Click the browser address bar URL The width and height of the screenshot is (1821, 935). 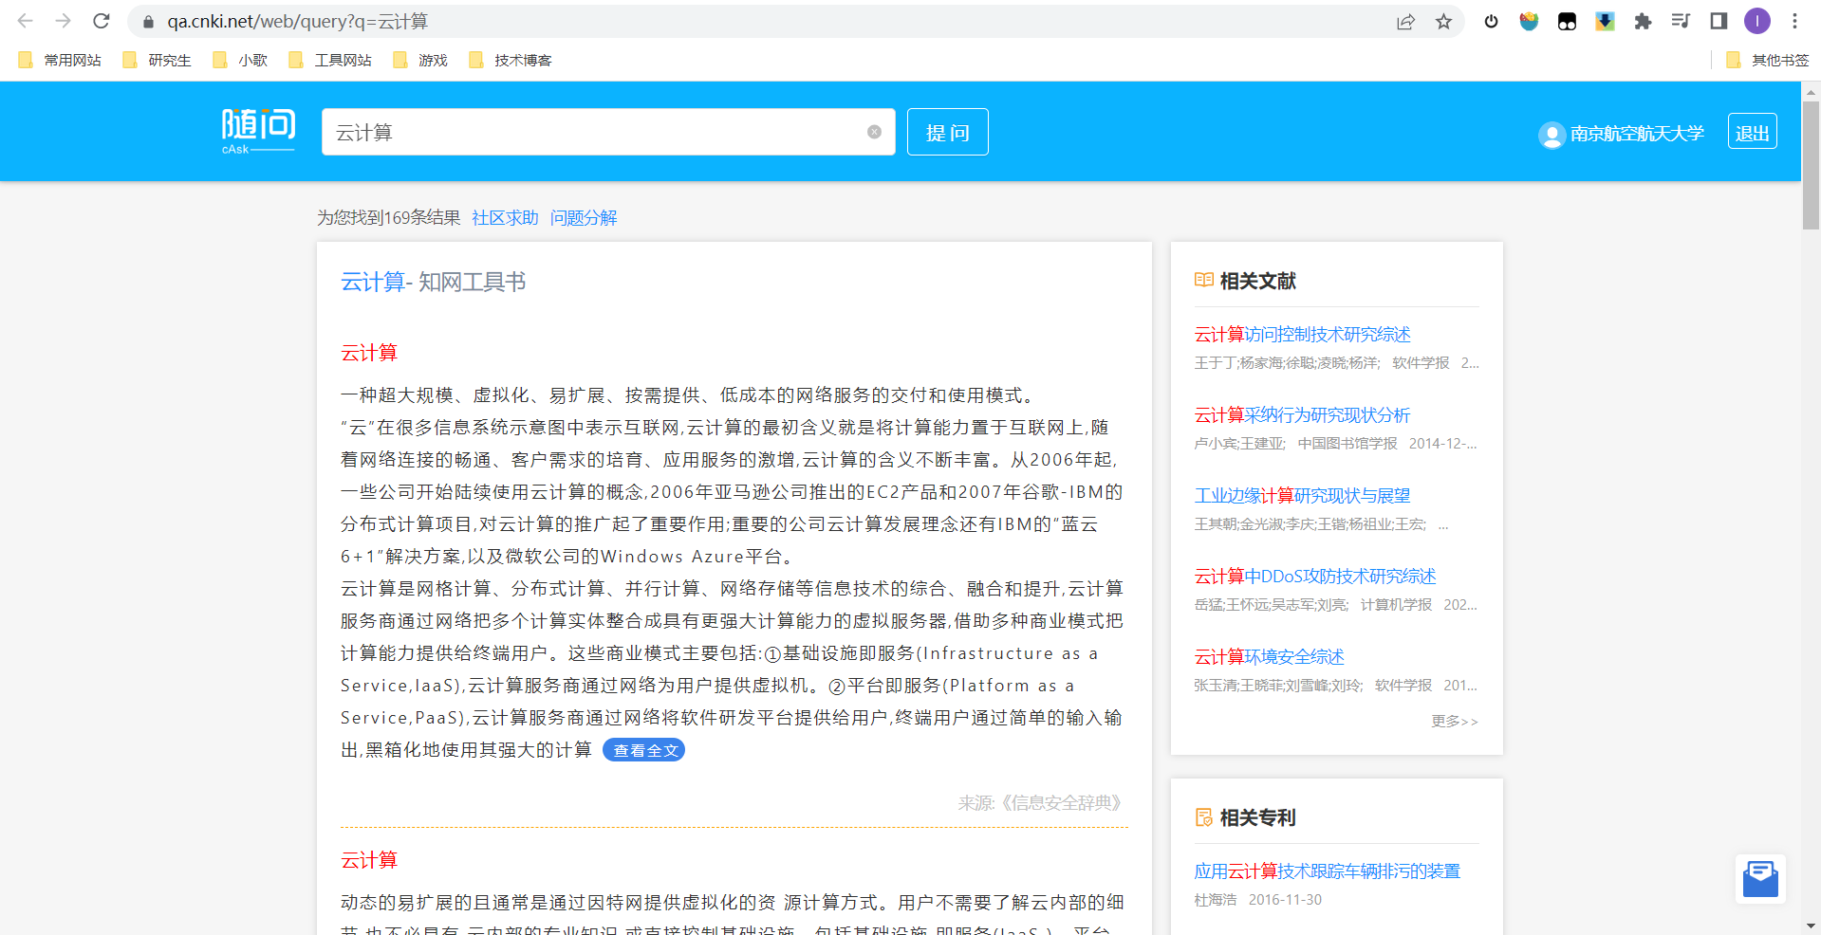pyautogui.click(x=297, y=21)
